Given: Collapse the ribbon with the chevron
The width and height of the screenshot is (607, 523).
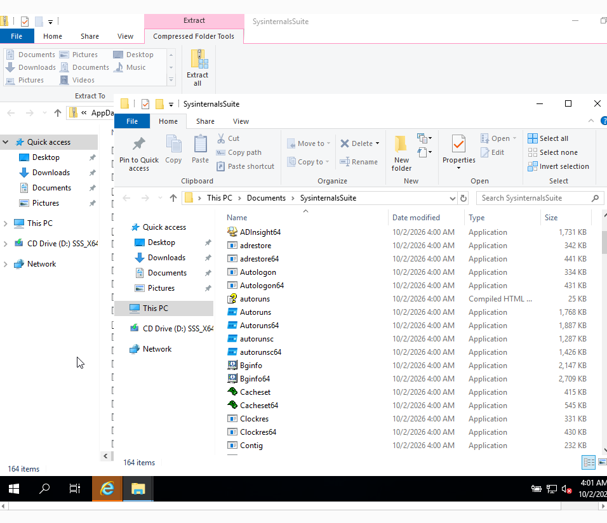Looking at the screenshot, I should 590,121.
